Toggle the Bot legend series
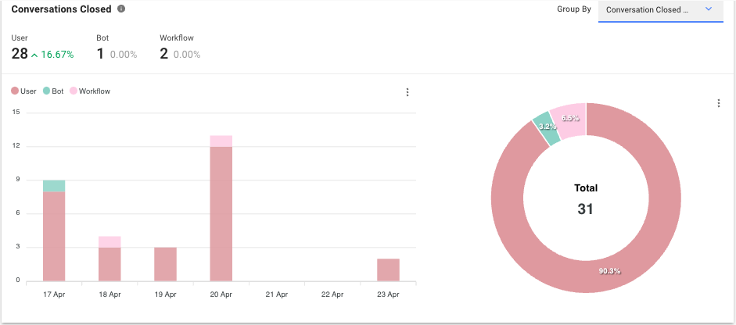 pyautogui.click(x=53, y=91)
